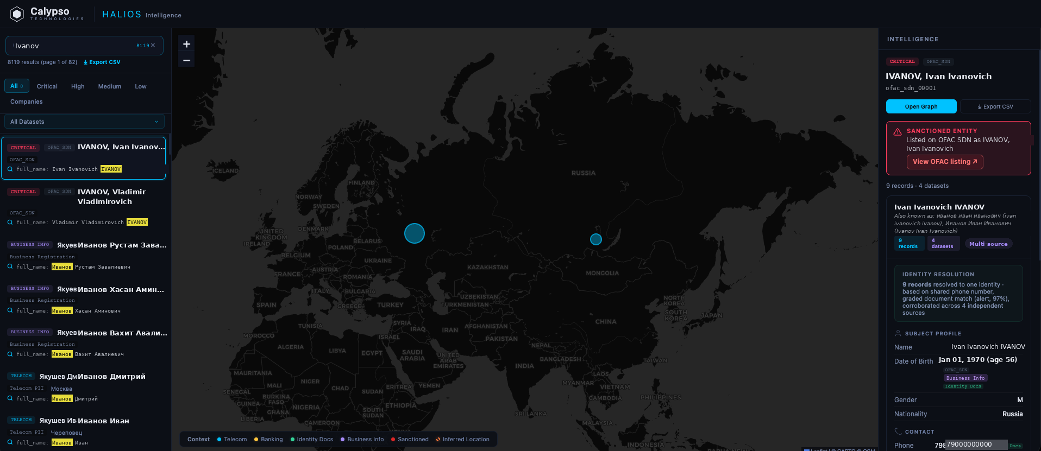
Task: Click the Multi-source badge
Action: point(988,244)
